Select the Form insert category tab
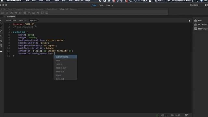208x117 pixels. pos(10,9)
